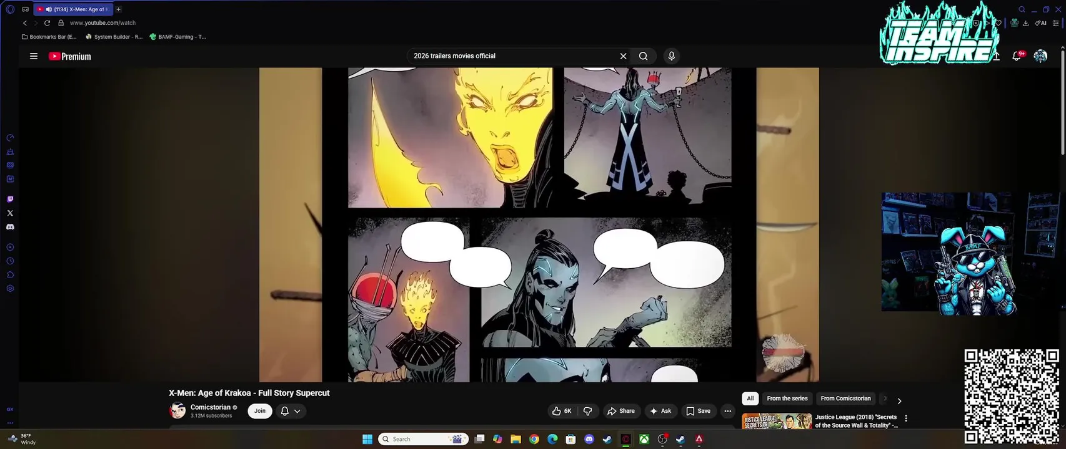Launch File Explorer from taskbar
This screenshot has height=449, width=1066.
click(x=516, y=439)
